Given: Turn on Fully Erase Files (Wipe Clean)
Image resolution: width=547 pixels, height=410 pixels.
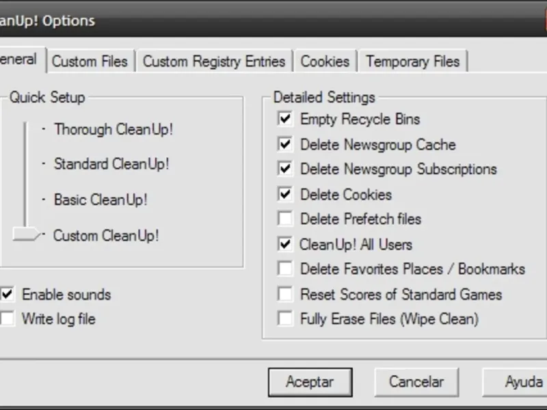Looking at the screenshot, I should (285, 318).
